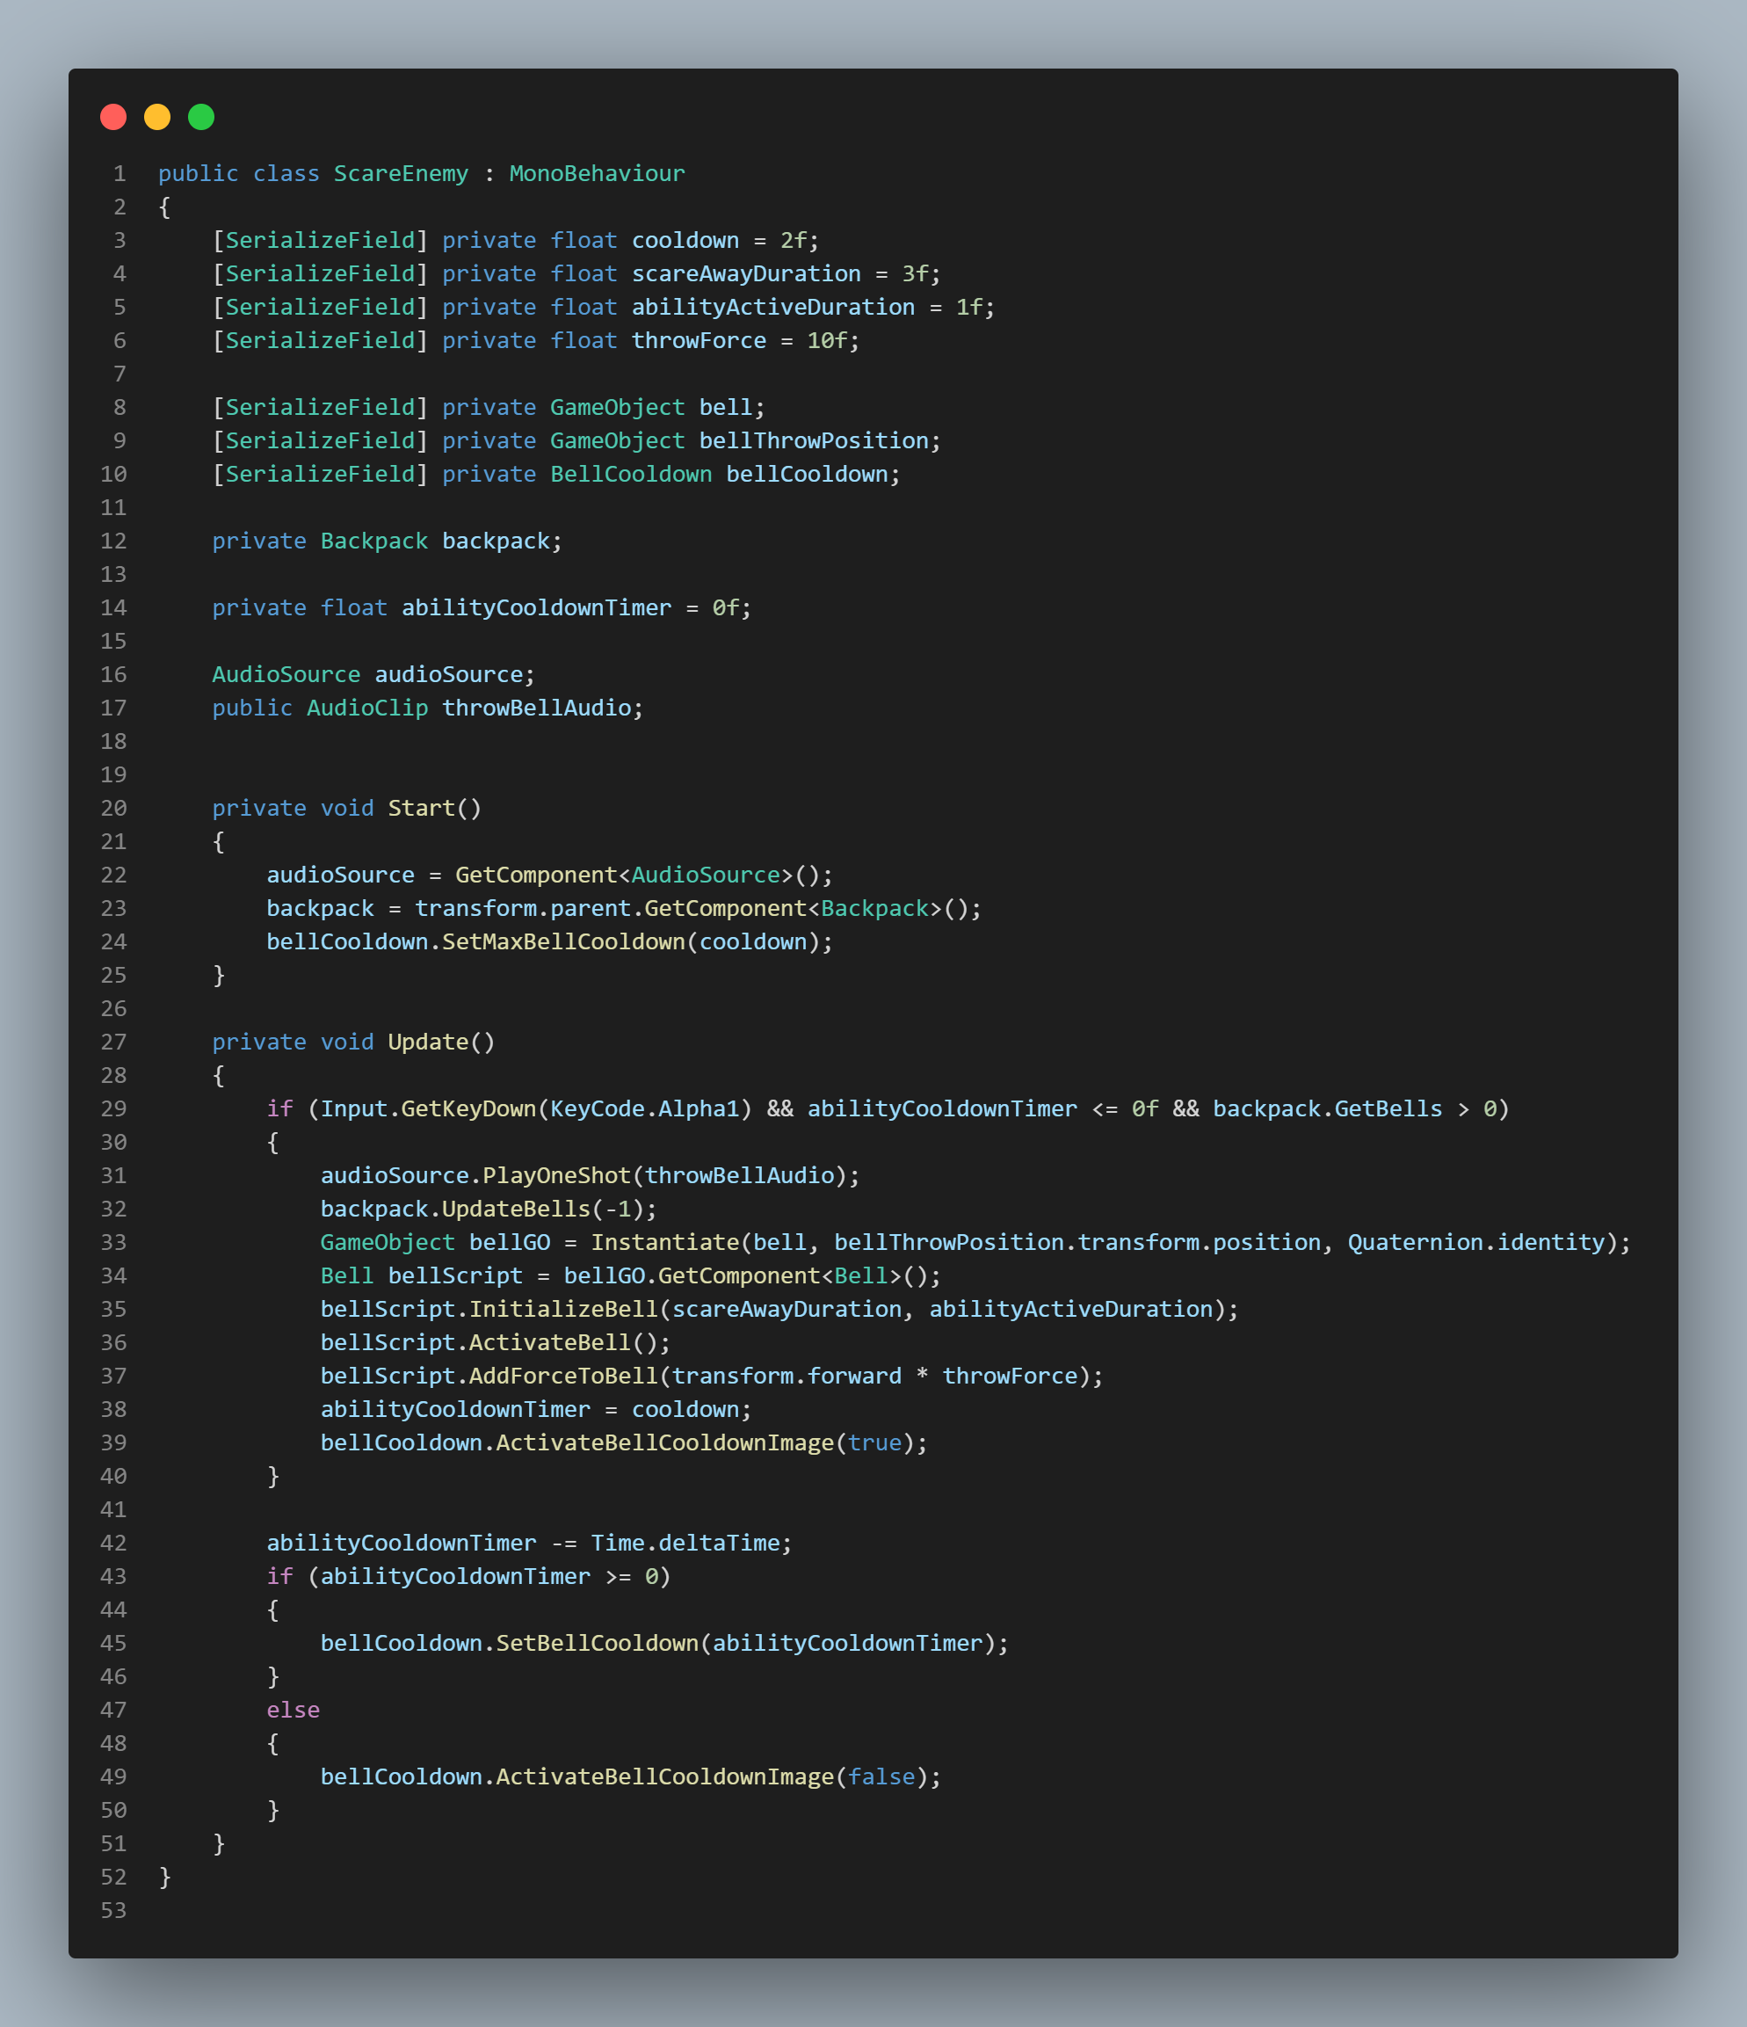The width and height of the screenshot is (1747, 2027).
Task: Select the "0f" initializer on line 14
Action: [725, 607]
